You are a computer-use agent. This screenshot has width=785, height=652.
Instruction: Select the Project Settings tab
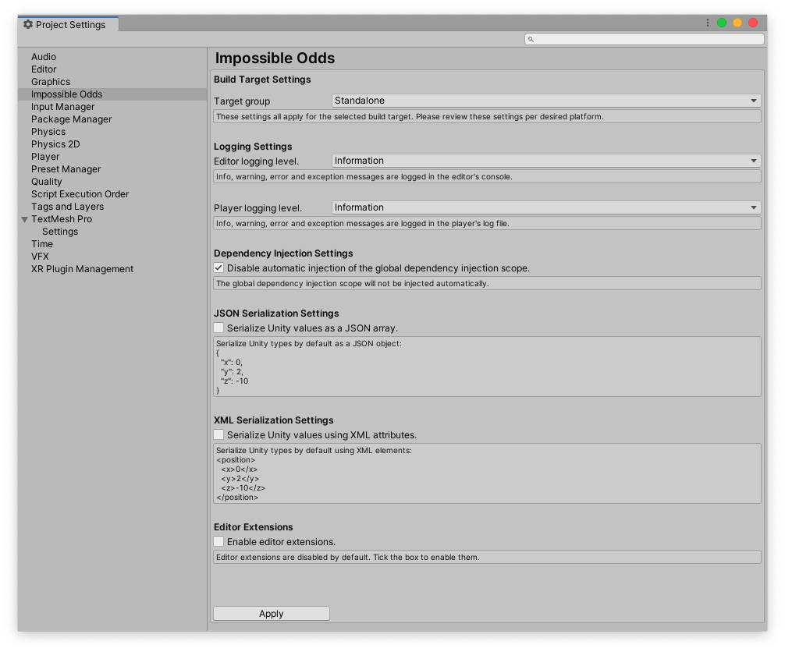tap(69, 24)
